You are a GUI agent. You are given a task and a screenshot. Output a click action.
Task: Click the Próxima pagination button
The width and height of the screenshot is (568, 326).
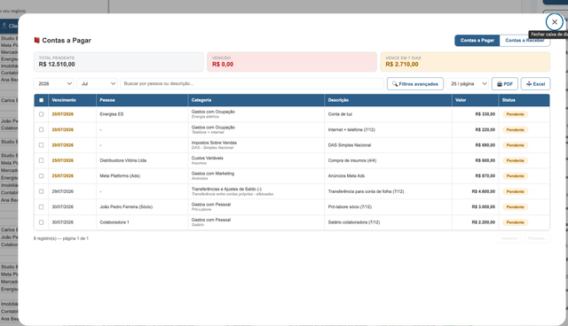(x=537, y=238)
